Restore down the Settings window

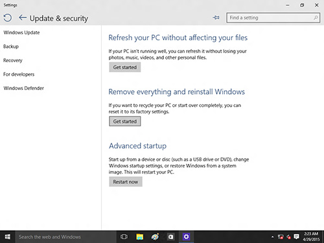(x=302, y=5)
